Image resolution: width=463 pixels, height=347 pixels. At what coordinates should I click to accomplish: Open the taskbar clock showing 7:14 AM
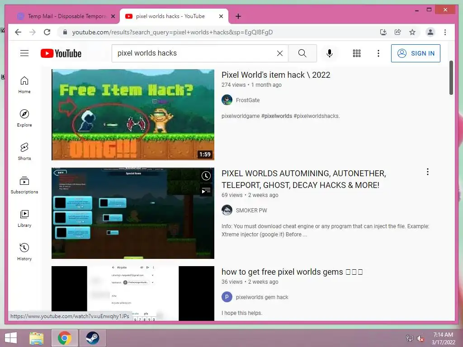(443, 338)
